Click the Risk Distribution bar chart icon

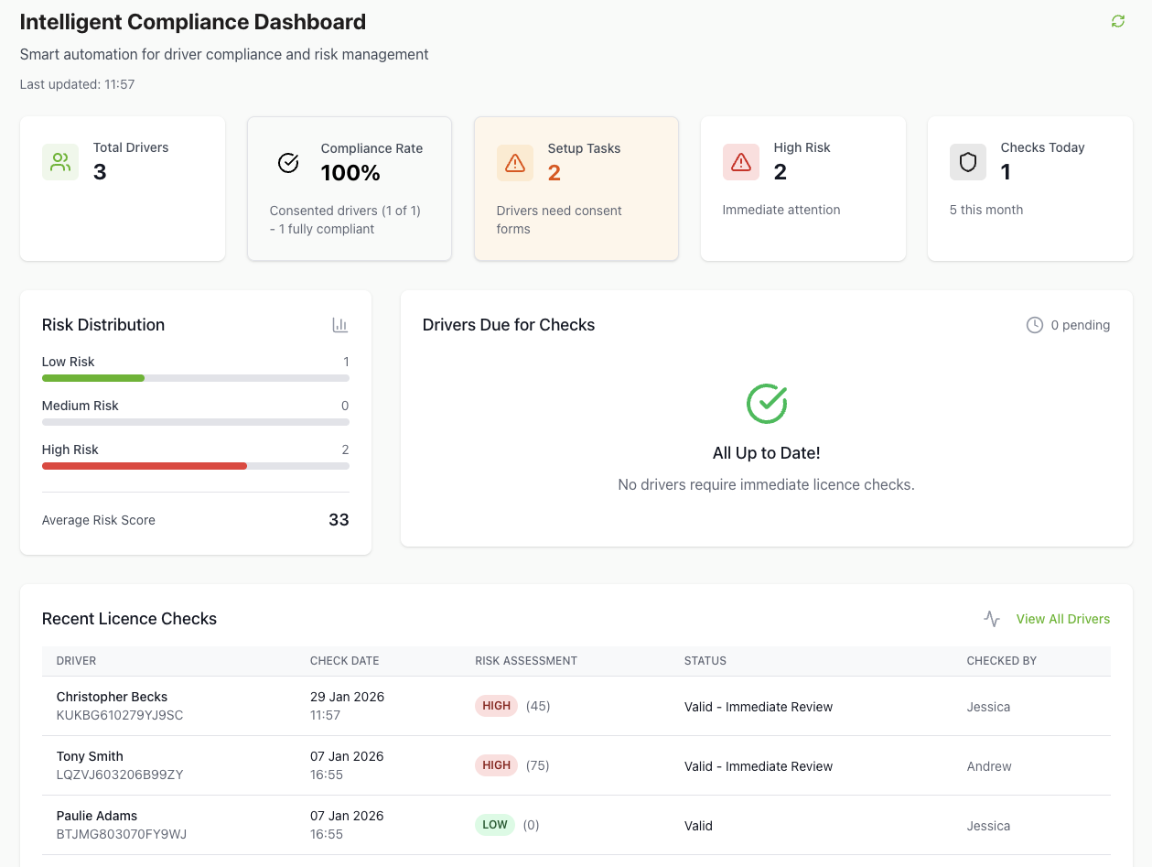pos(339,324)
